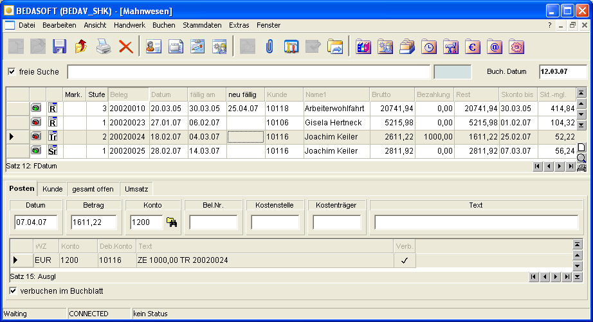Click the neu fällig cell 25.04.07

(245, 109)
